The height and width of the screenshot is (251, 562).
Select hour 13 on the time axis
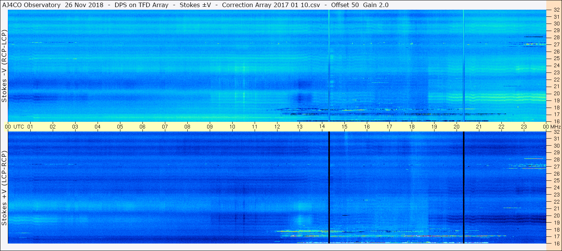[300, 127]
